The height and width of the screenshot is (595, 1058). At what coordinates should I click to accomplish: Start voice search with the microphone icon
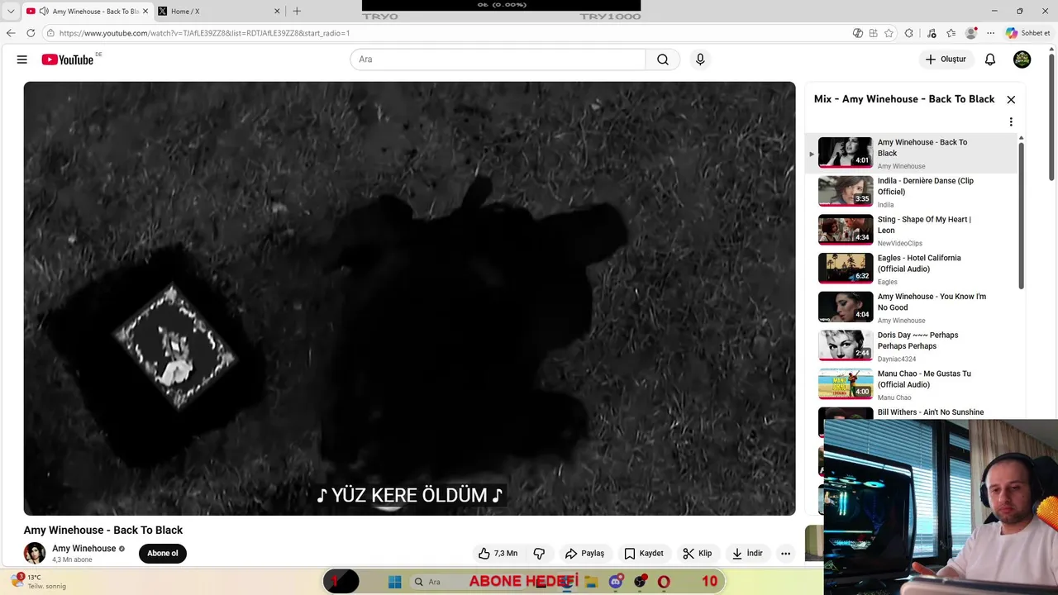700,59
